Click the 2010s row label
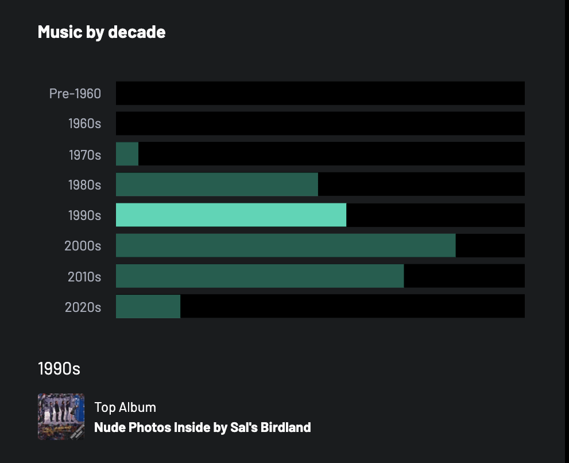The width and height of the screenshot is (569, 463). (x=84, y=276)
